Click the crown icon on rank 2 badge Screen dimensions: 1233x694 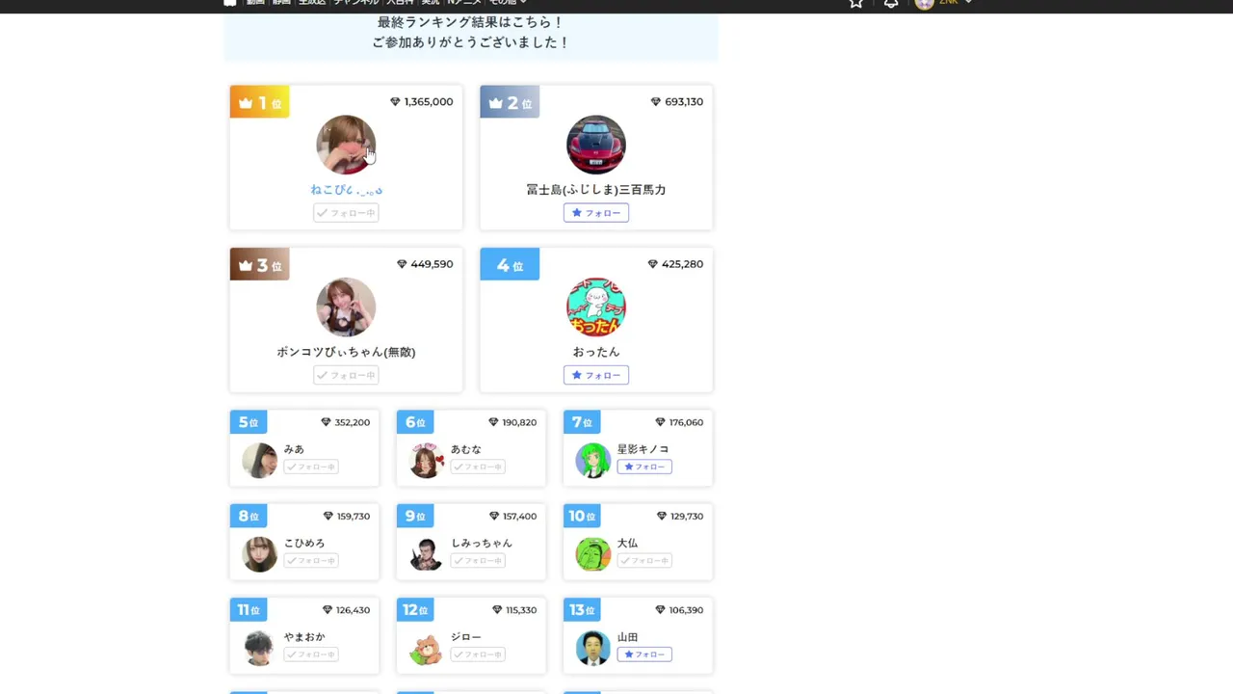(496, 103)
